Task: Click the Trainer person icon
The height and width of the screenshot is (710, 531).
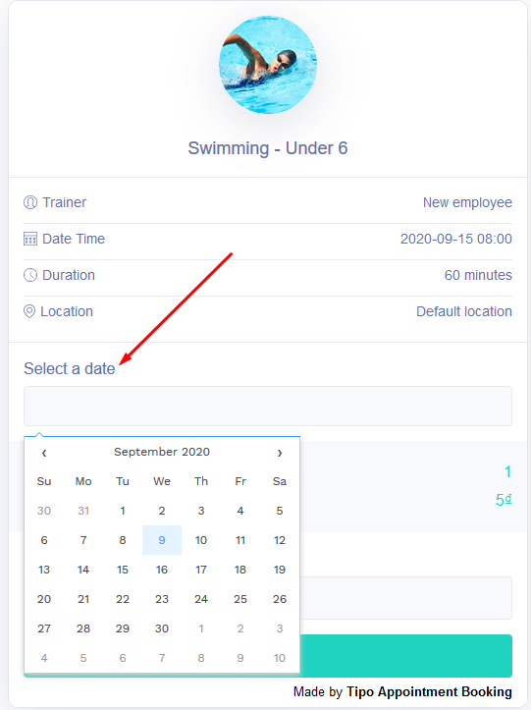Action: [30, 202]
